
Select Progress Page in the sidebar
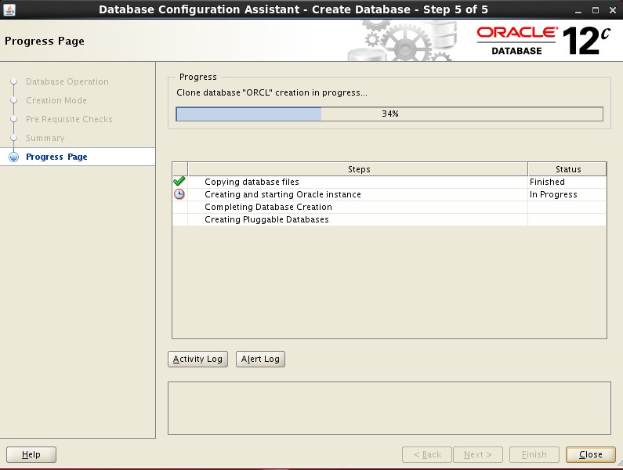coord(56,157)
